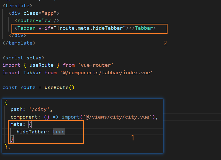
Task: Click the opening <template> tag
Action: [x=17, y=6]
